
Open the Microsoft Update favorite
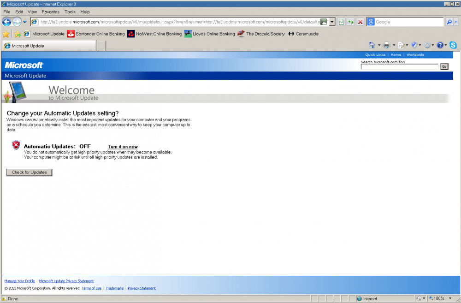pyautogui.click(x=44, y=34)
